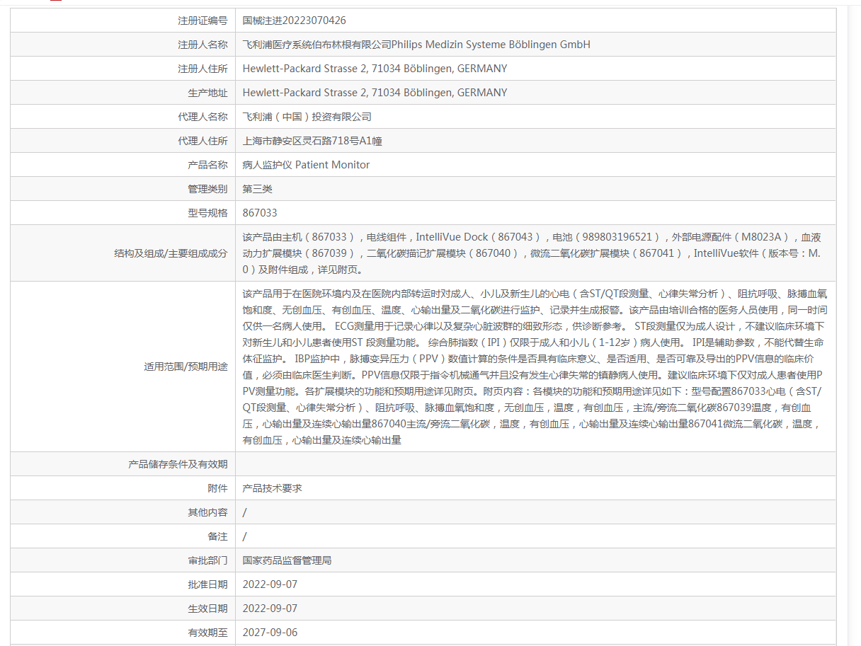The image size is (861, 646).
Task: Click the composition text starting 该产品由主机
Action: point(532,253)
